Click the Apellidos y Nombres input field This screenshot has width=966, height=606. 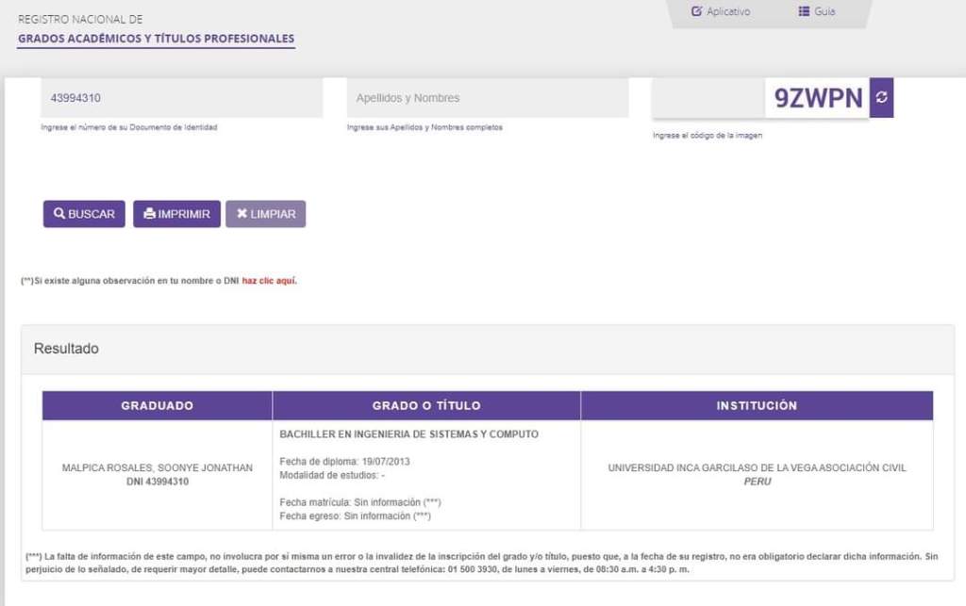pos(487,98)
